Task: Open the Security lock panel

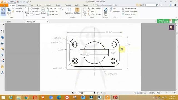Action: [2, 67]
